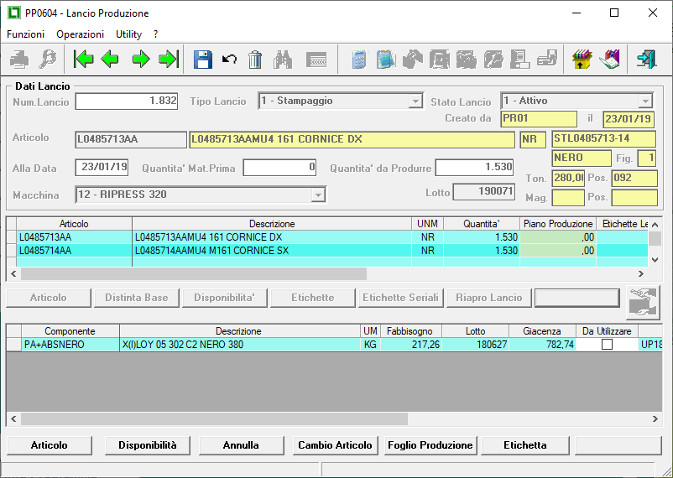This screenshot has height=478, width=673.
Task: Click the trash bin delete icon
Action: pyautogui.click(x=255, y=59)
